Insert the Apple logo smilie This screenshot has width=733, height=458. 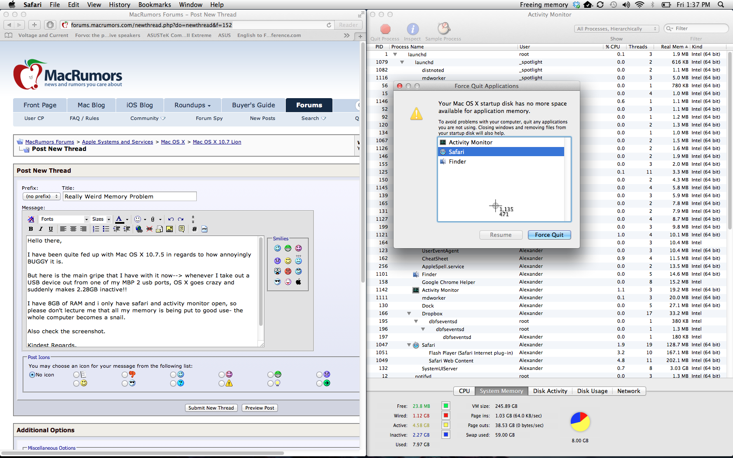(298, 282)
